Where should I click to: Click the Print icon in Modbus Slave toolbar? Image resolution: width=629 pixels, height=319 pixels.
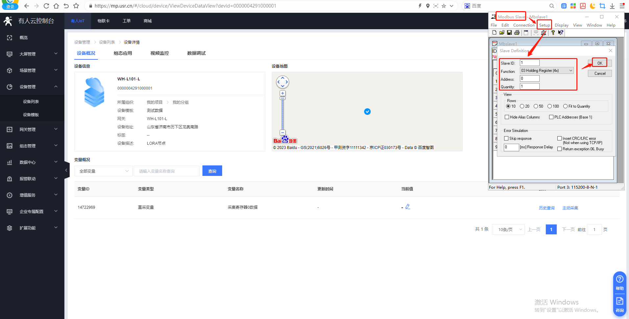(x=517, y=32)
